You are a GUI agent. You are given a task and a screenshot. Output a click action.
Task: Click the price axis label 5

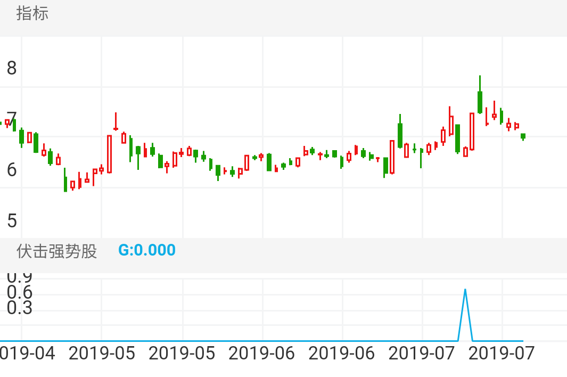point(12,220)
